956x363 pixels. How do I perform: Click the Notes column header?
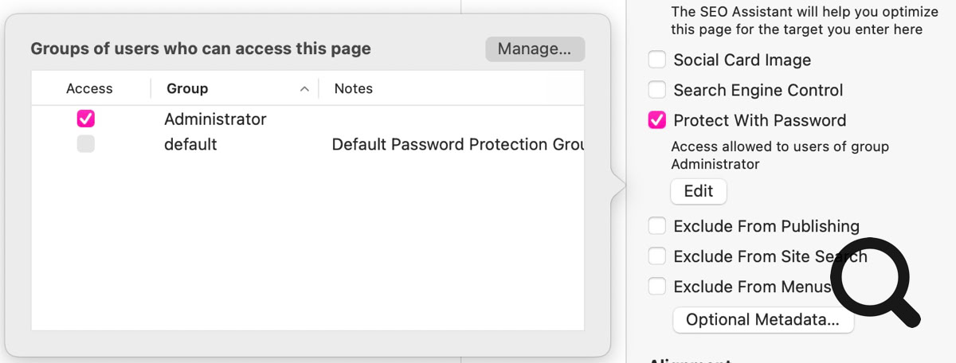[354, 89]
